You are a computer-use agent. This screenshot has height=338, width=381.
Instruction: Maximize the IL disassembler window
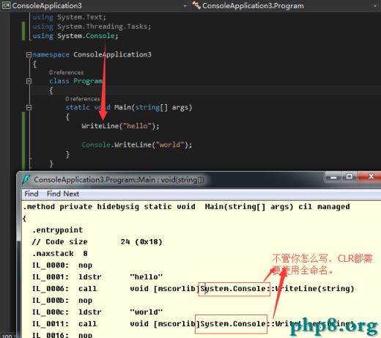349,177
